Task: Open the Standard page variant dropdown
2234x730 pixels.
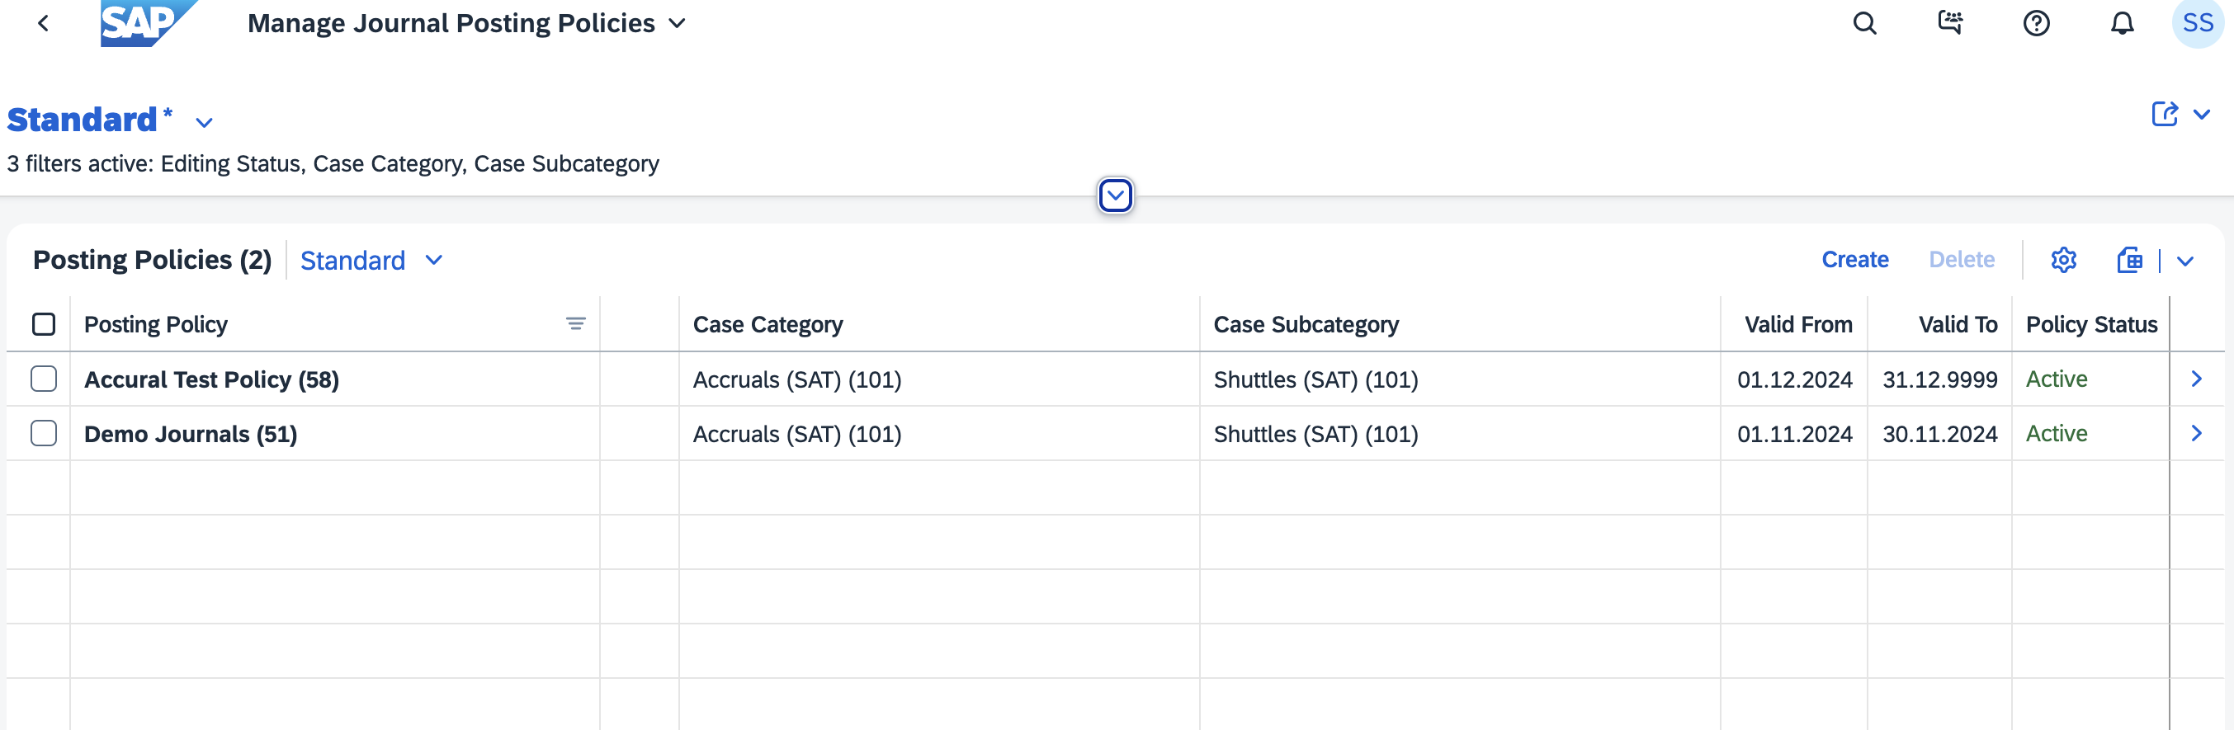Action: pyautogui.click(x=204, y=122)
